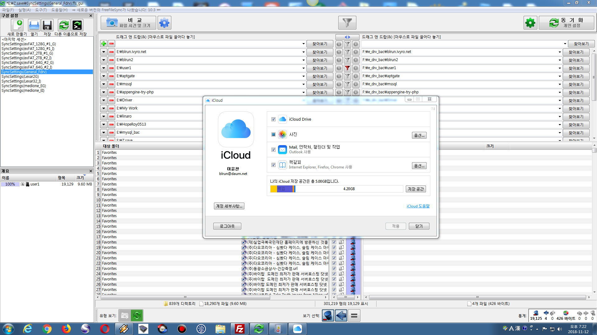Toggle the overview category view icon
This screenshot has height=335, width=597.
[x=125, y=316]
